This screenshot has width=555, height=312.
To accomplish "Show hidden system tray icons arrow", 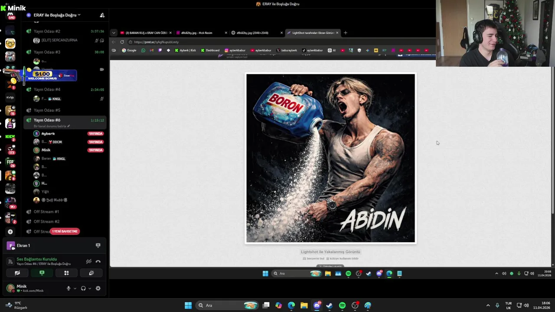I will [x=488, y=305].
